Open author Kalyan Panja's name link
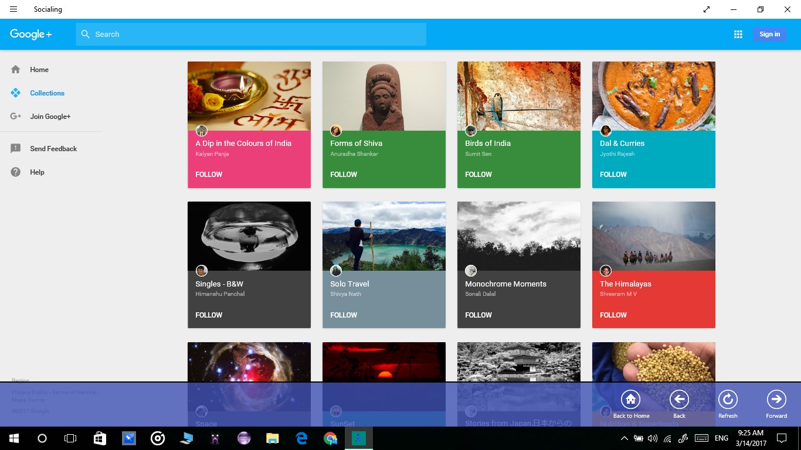Viewport: 801px width, 450px height. click(x=212, y=154)
